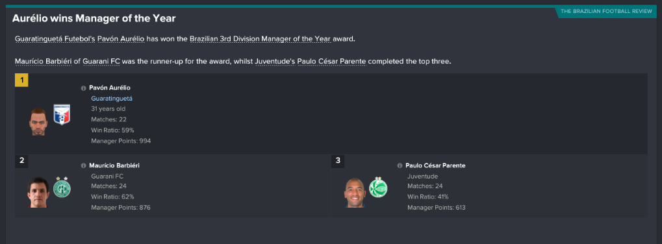662x244 pixels.
Task: Open Pavón Aurélio name in winner card
Action: click(x=110, y=88)
